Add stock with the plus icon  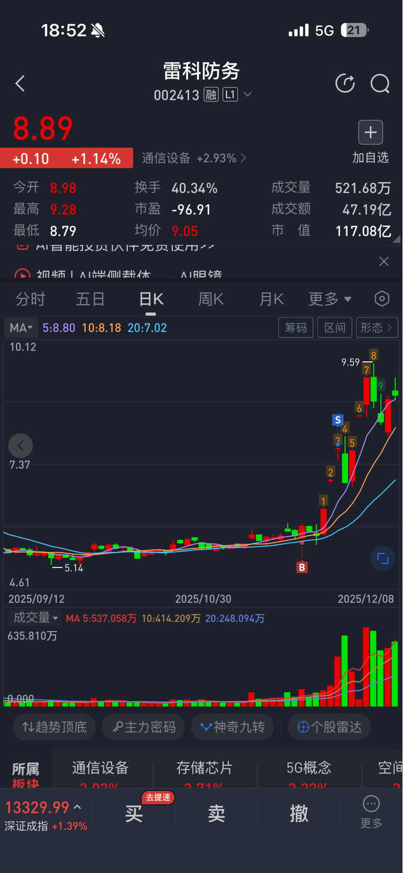(x=371, y=132)
